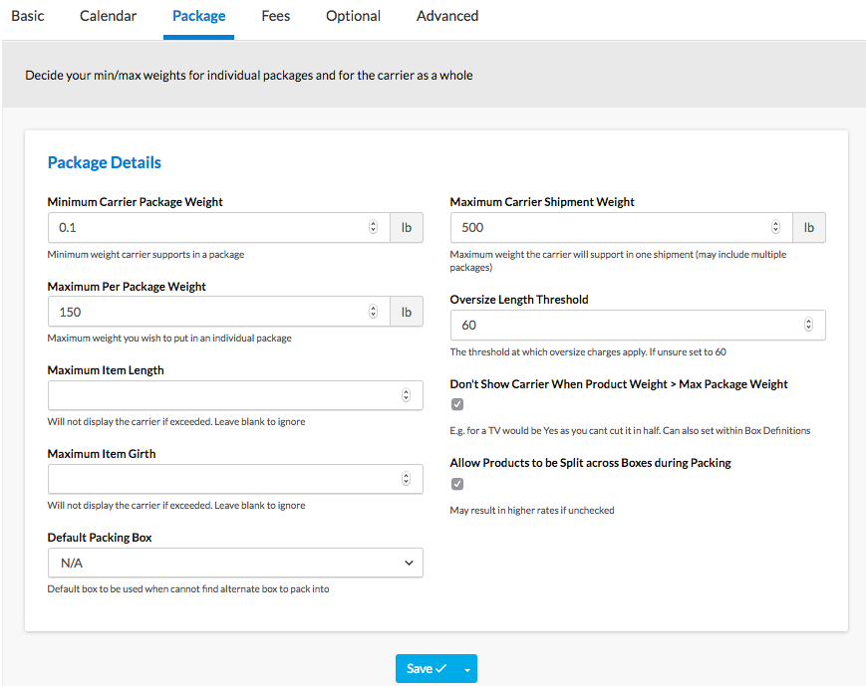
Task: Click the Minimum Carrier Package Weight stepper arrows
Action: 373,227
